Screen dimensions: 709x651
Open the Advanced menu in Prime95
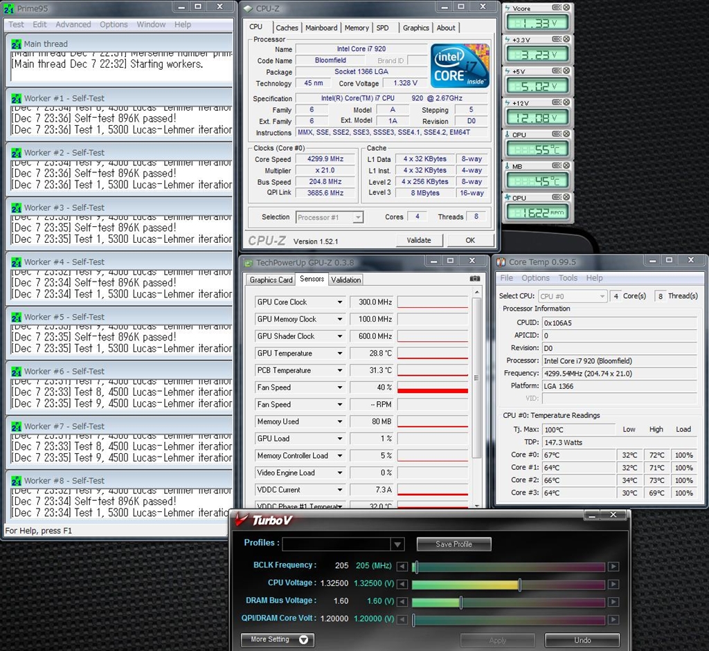click(73, 24)
